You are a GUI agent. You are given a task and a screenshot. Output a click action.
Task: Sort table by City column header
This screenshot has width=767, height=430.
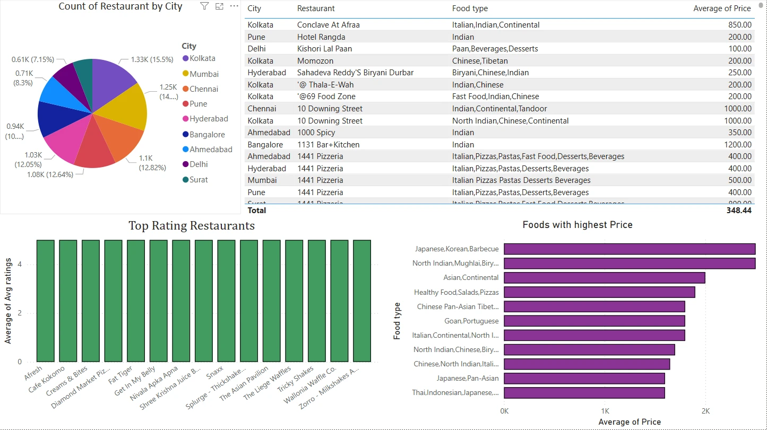(x=254, y=8)
